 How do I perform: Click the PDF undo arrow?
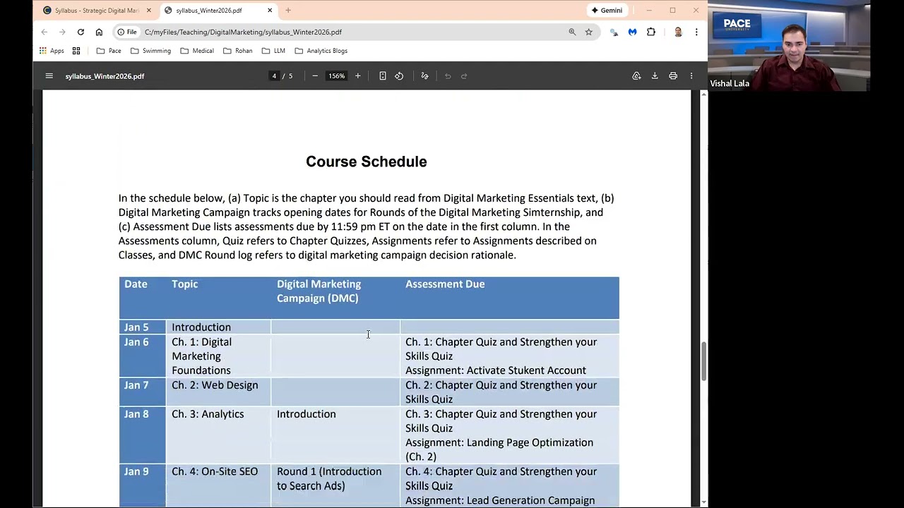coord(448,76)
